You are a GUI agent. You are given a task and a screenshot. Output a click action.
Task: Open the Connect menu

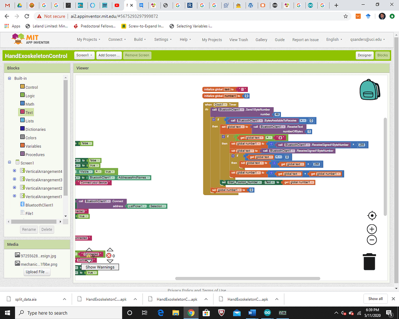[117, 39]
